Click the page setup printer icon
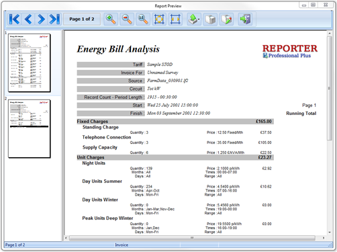 point(226,19)
